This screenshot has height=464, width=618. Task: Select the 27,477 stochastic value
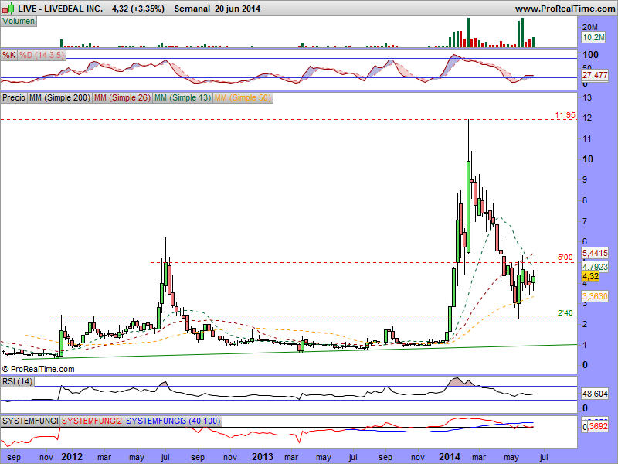coord(595,75)
